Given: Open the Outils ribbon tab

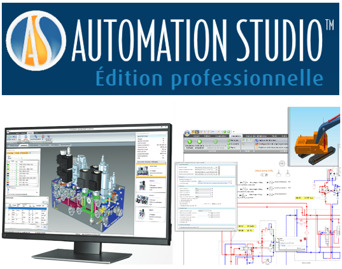Looking at the screenshot, I should point(284,136).
